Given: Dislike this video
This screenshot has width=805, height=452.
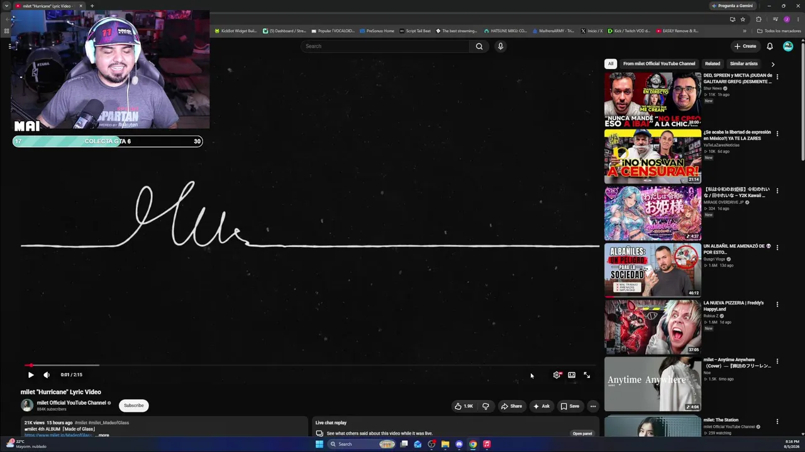Looking at the screenshot, I should tap(485, 406).
